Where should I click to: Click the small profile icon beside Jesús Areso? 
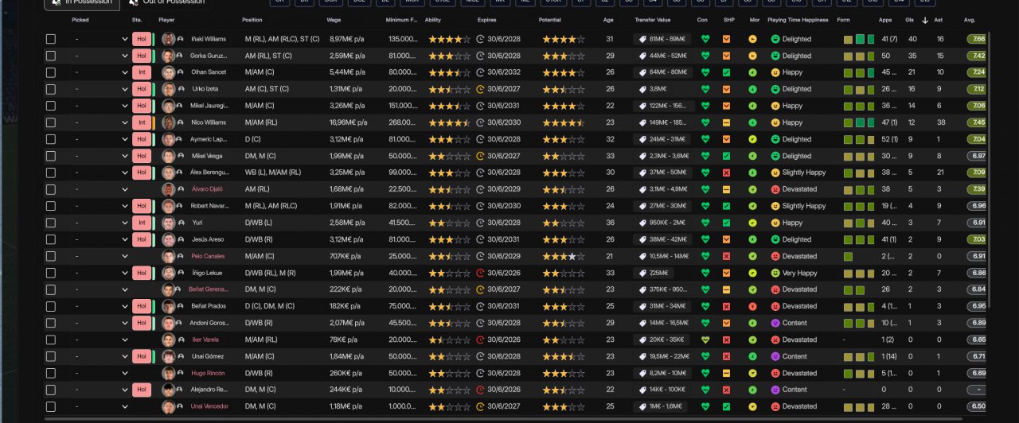pos(181,239)
